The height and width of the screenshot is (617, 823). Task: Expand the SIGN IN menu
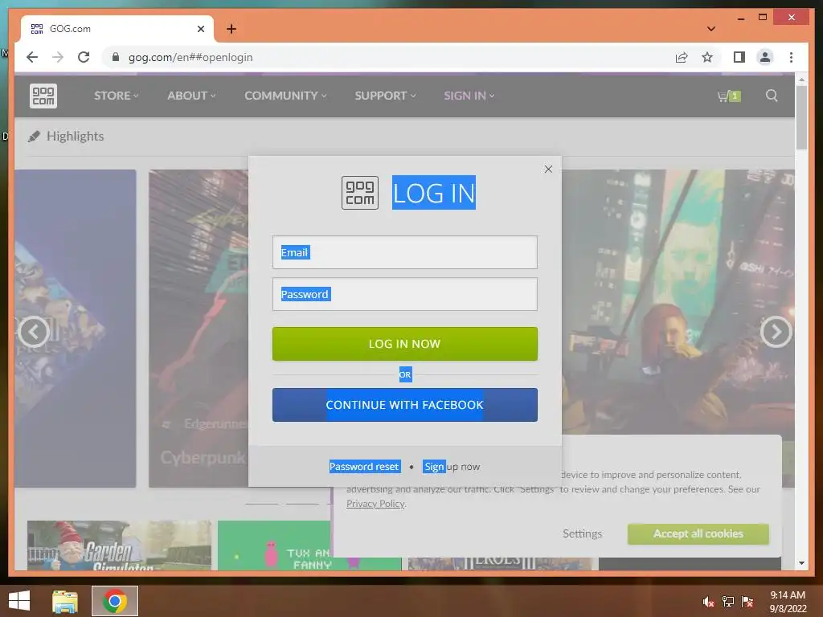point(469,96)
